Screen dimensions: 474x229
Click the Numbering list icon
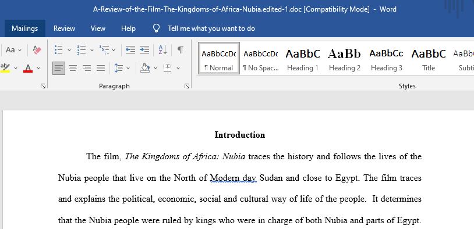pos(82,50)
